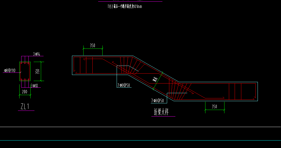Click the 200 width dimension text
Viewport: 281px width, 148px height.
[x=25, y=92]
